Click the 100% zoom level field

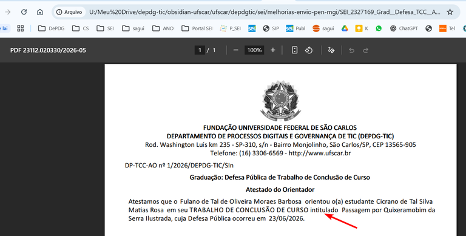point(254,50)
